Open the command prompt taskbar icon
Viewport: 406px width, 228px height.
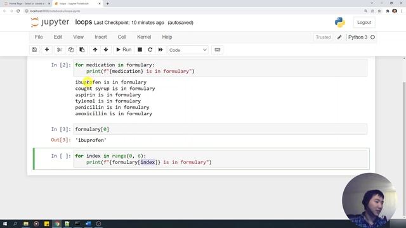77,224
